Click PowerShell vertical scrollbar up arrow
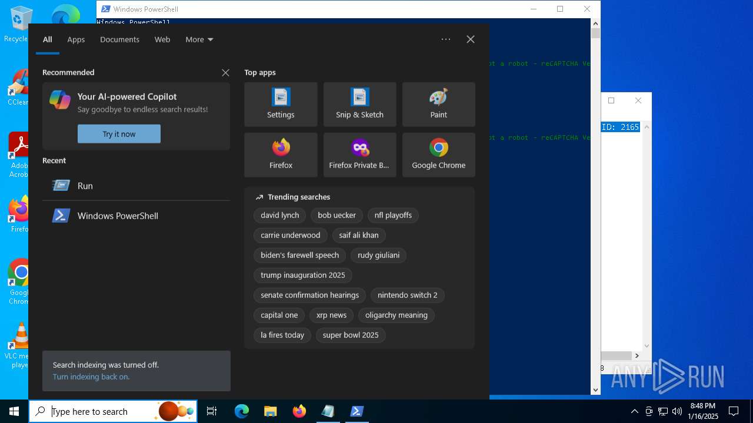Image resolution: width=753 pixels, height=423 pixels. click(x=595, y=23)
